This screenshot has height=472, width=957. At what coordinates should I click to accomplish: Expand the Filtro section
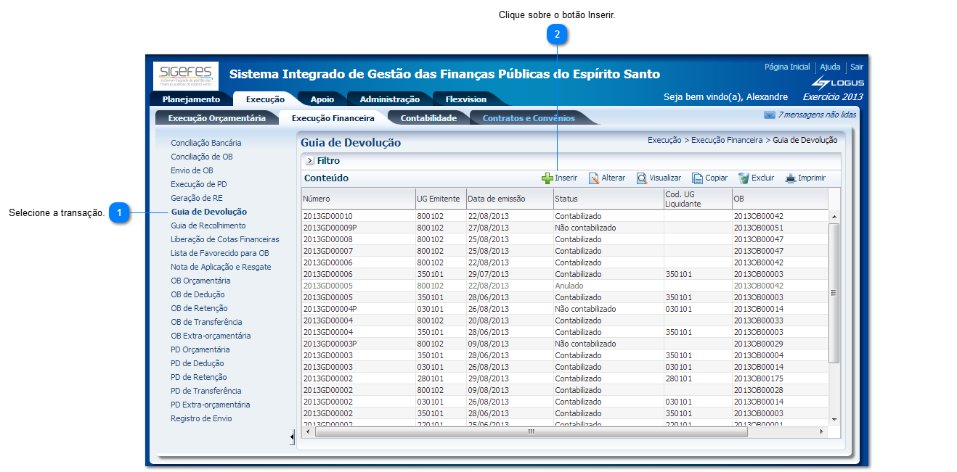pyautogui.click(x=309, y=161)
